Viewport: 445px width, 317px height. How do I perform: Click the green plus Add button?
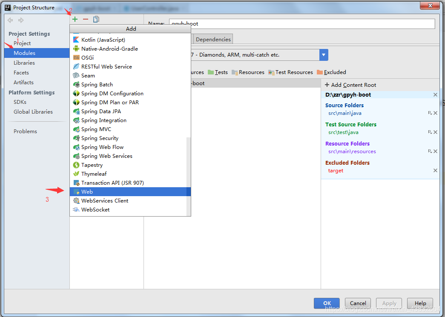[x=75, y=19]
